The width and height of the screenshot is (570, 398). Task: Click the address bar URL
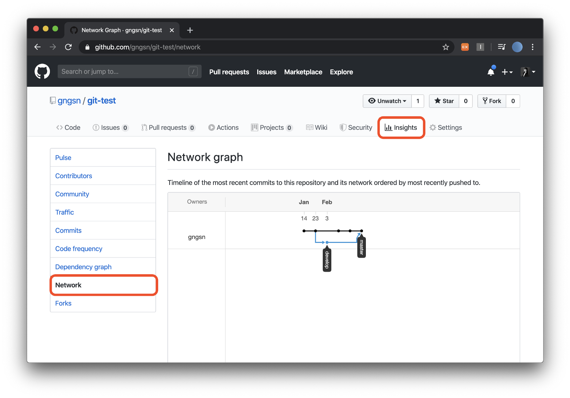pos(147,47)
